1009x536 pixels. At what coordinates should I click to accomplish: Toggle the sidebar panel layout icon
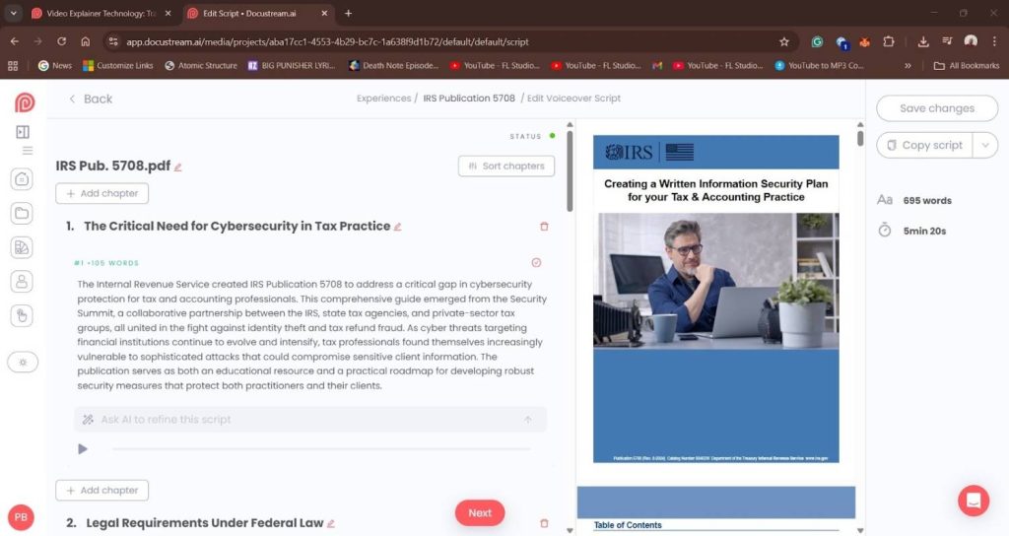(x=23, y=132)
